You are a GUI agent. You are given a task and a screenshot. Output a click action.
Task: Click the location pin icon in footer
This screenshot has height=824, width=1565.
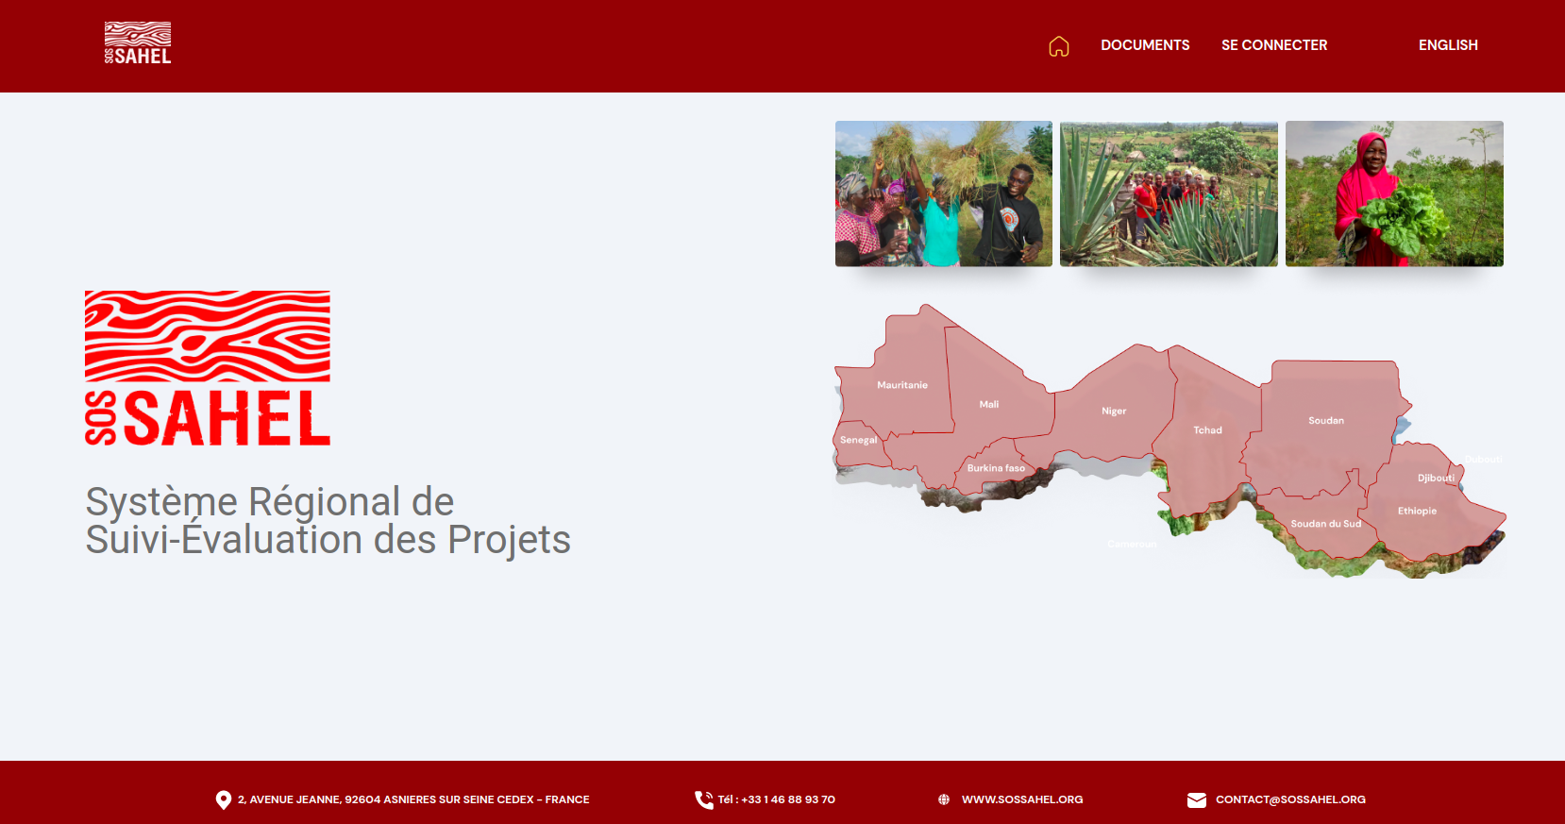pyautogui.click(x=224, y=799)
